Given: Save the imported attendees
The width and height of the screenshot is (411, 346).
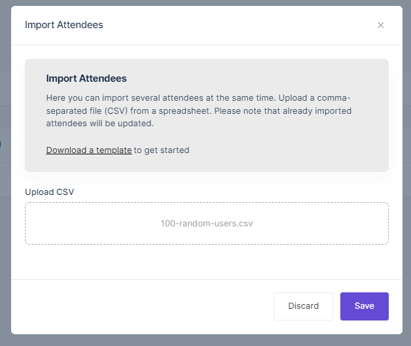Looking at the screenshot, I should coord(365,306).
